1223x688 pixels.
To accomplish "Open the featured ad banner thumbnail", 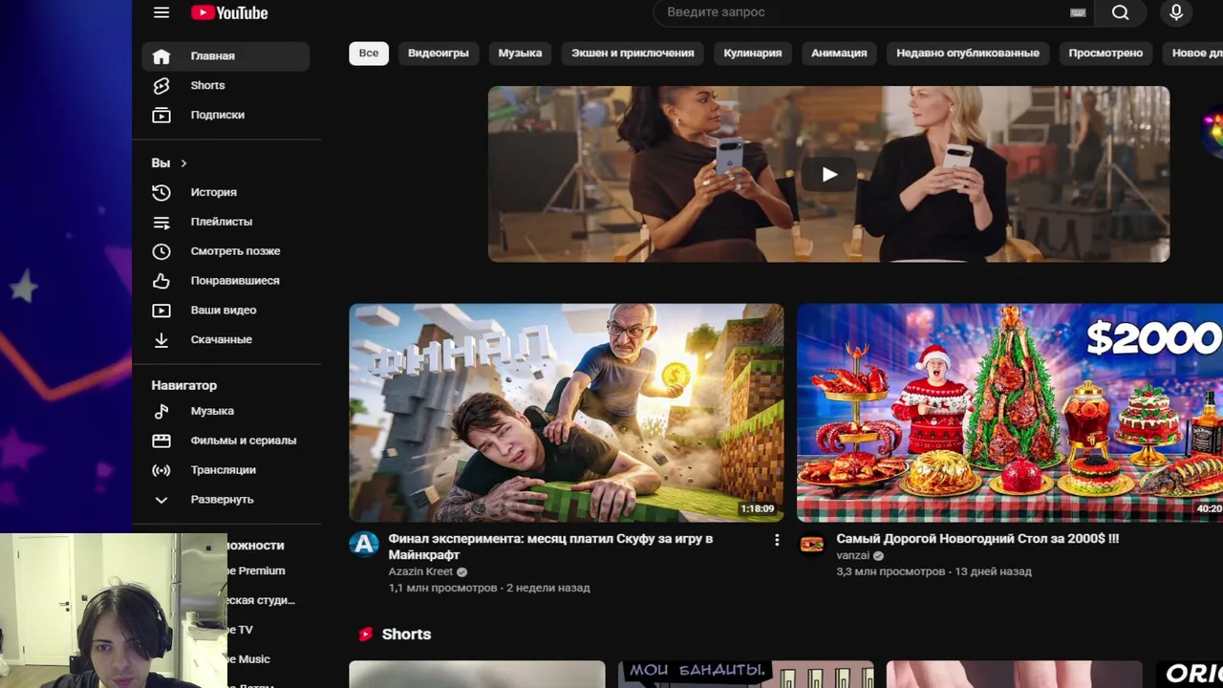I will [828, 174].
